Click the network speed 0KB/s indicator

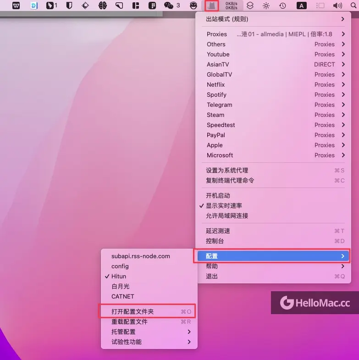coord(231,6)
